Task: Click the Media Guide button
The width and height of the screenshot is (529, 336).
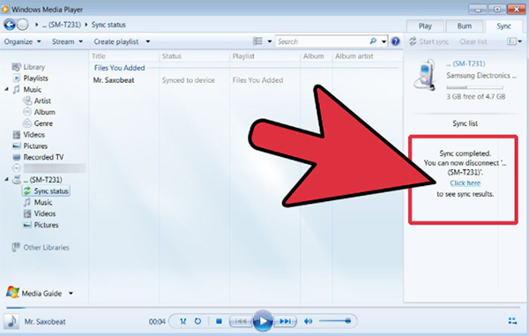Action: pyautogui.click(x=34, y=293)
